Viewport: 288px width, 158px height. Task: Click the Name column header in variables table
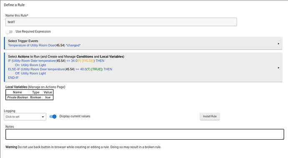[x=18, y=92]
